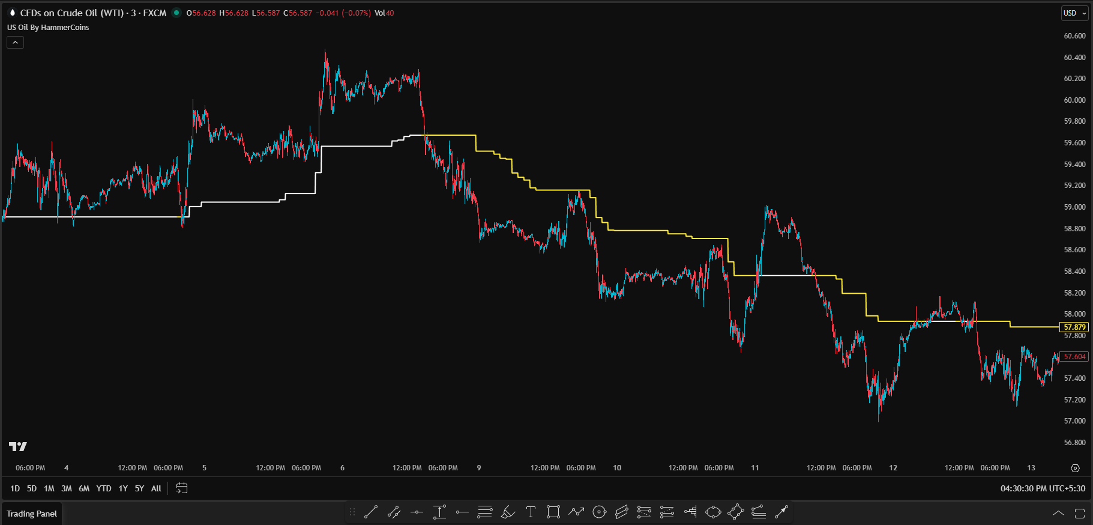
Task: Set the chart range to 5D
Action: [x=32, y=488]
